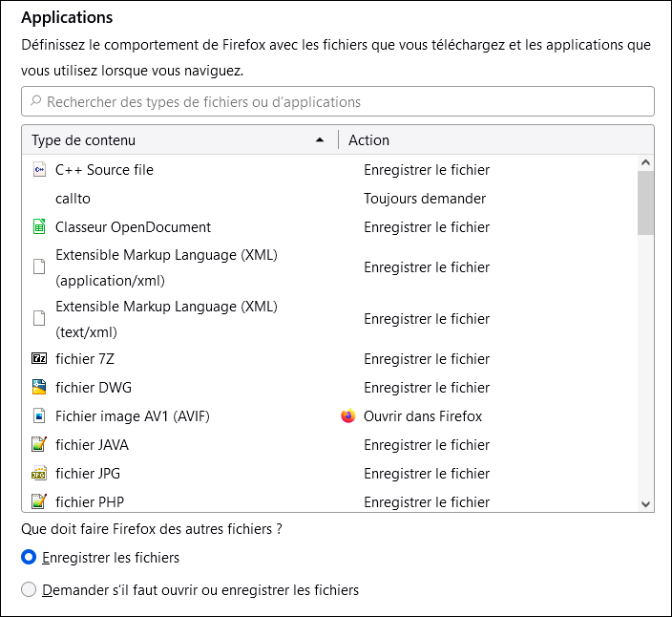Click the Action column header
The image size is (672, 617).
pos(496,140)
